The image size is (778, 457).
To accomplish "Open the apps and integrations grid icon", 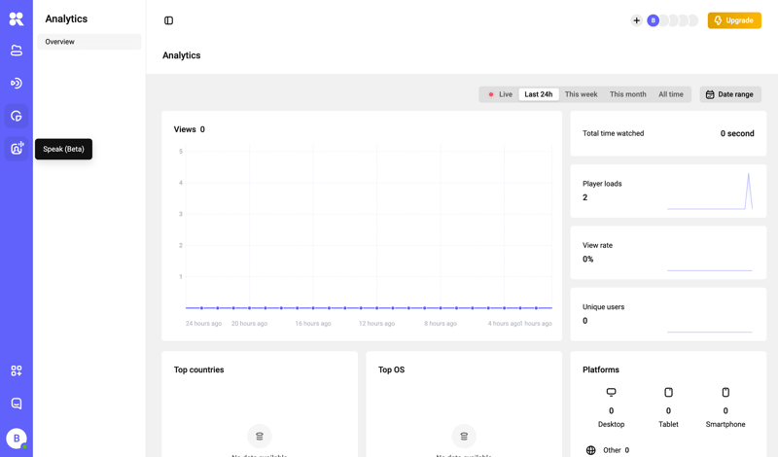I will (x=17, y=371).
